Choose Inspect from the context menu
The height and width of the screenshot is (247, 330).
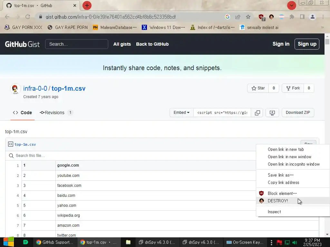point(293,212)
